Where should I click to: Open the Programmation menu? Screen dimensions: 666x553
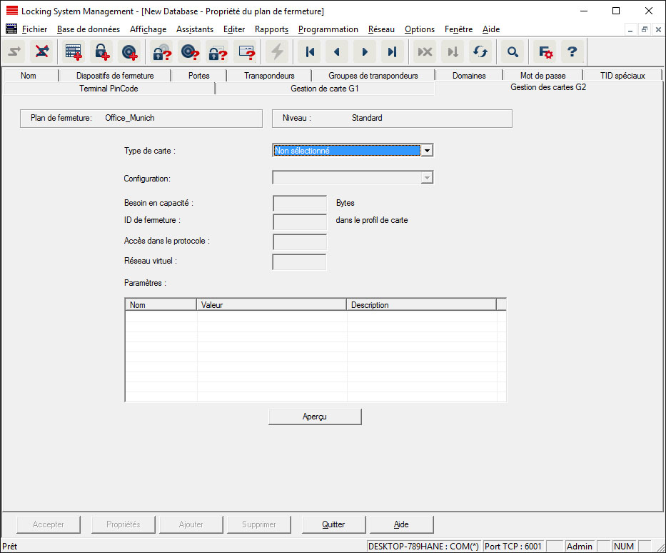pyautogui.click(x=328, y=29)
